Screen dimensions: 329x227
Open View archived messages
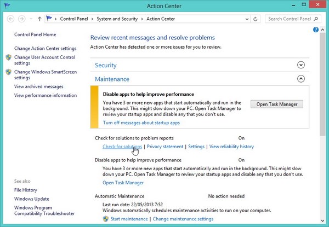coord(38,86)
